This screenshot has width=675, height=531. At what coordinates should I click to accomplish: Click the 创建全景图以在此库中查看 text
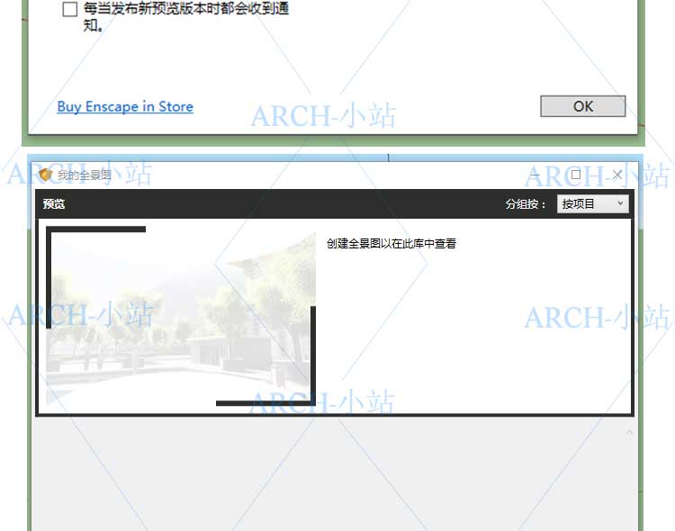coord(391,243)
